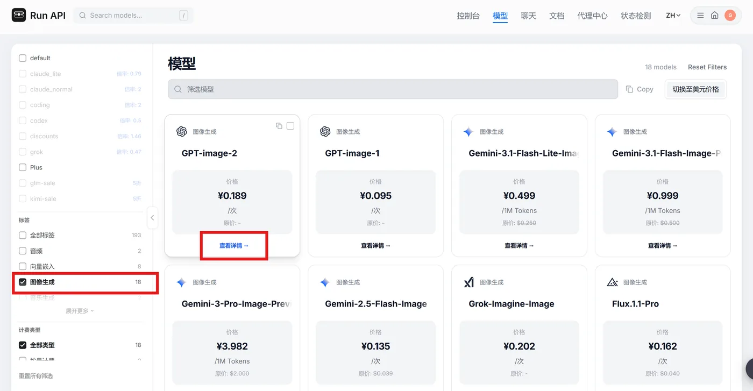
Task: Switch prices with 切换至美元价格 button
Action: (696, 89)
